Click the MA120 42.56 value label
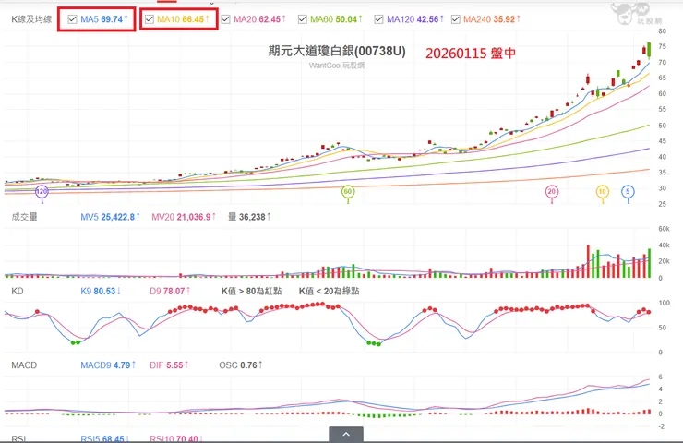Screen dimensions: 683x443 point(415,19)
